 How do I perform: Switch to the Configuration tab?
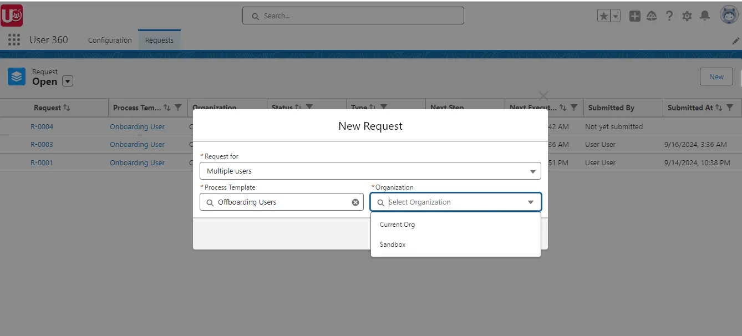109,40
